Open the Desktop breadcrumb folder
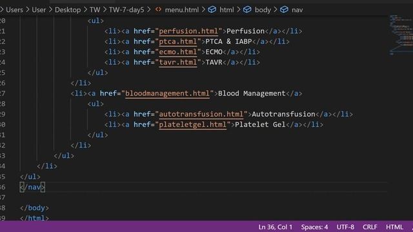This screenshot has height=232, width=413. click(68, 10)
